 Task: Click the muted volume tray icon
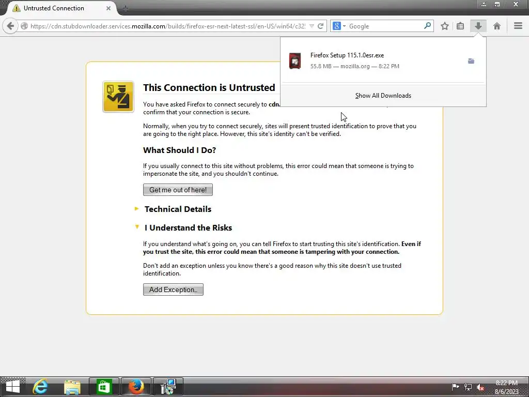[480, 387]
